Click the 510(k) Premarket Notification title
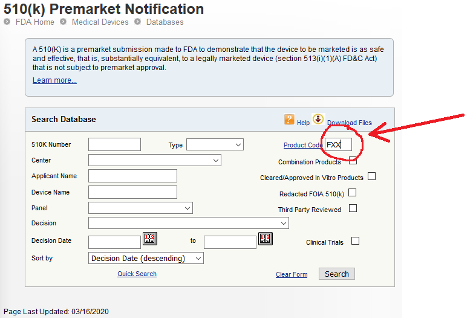 pyautogui.click(x=103, y=9)
